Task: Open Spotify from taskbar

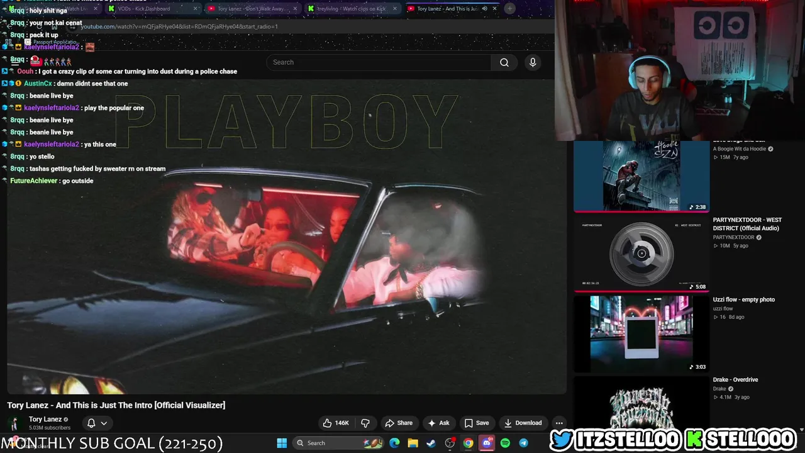Action: (505, 443)
